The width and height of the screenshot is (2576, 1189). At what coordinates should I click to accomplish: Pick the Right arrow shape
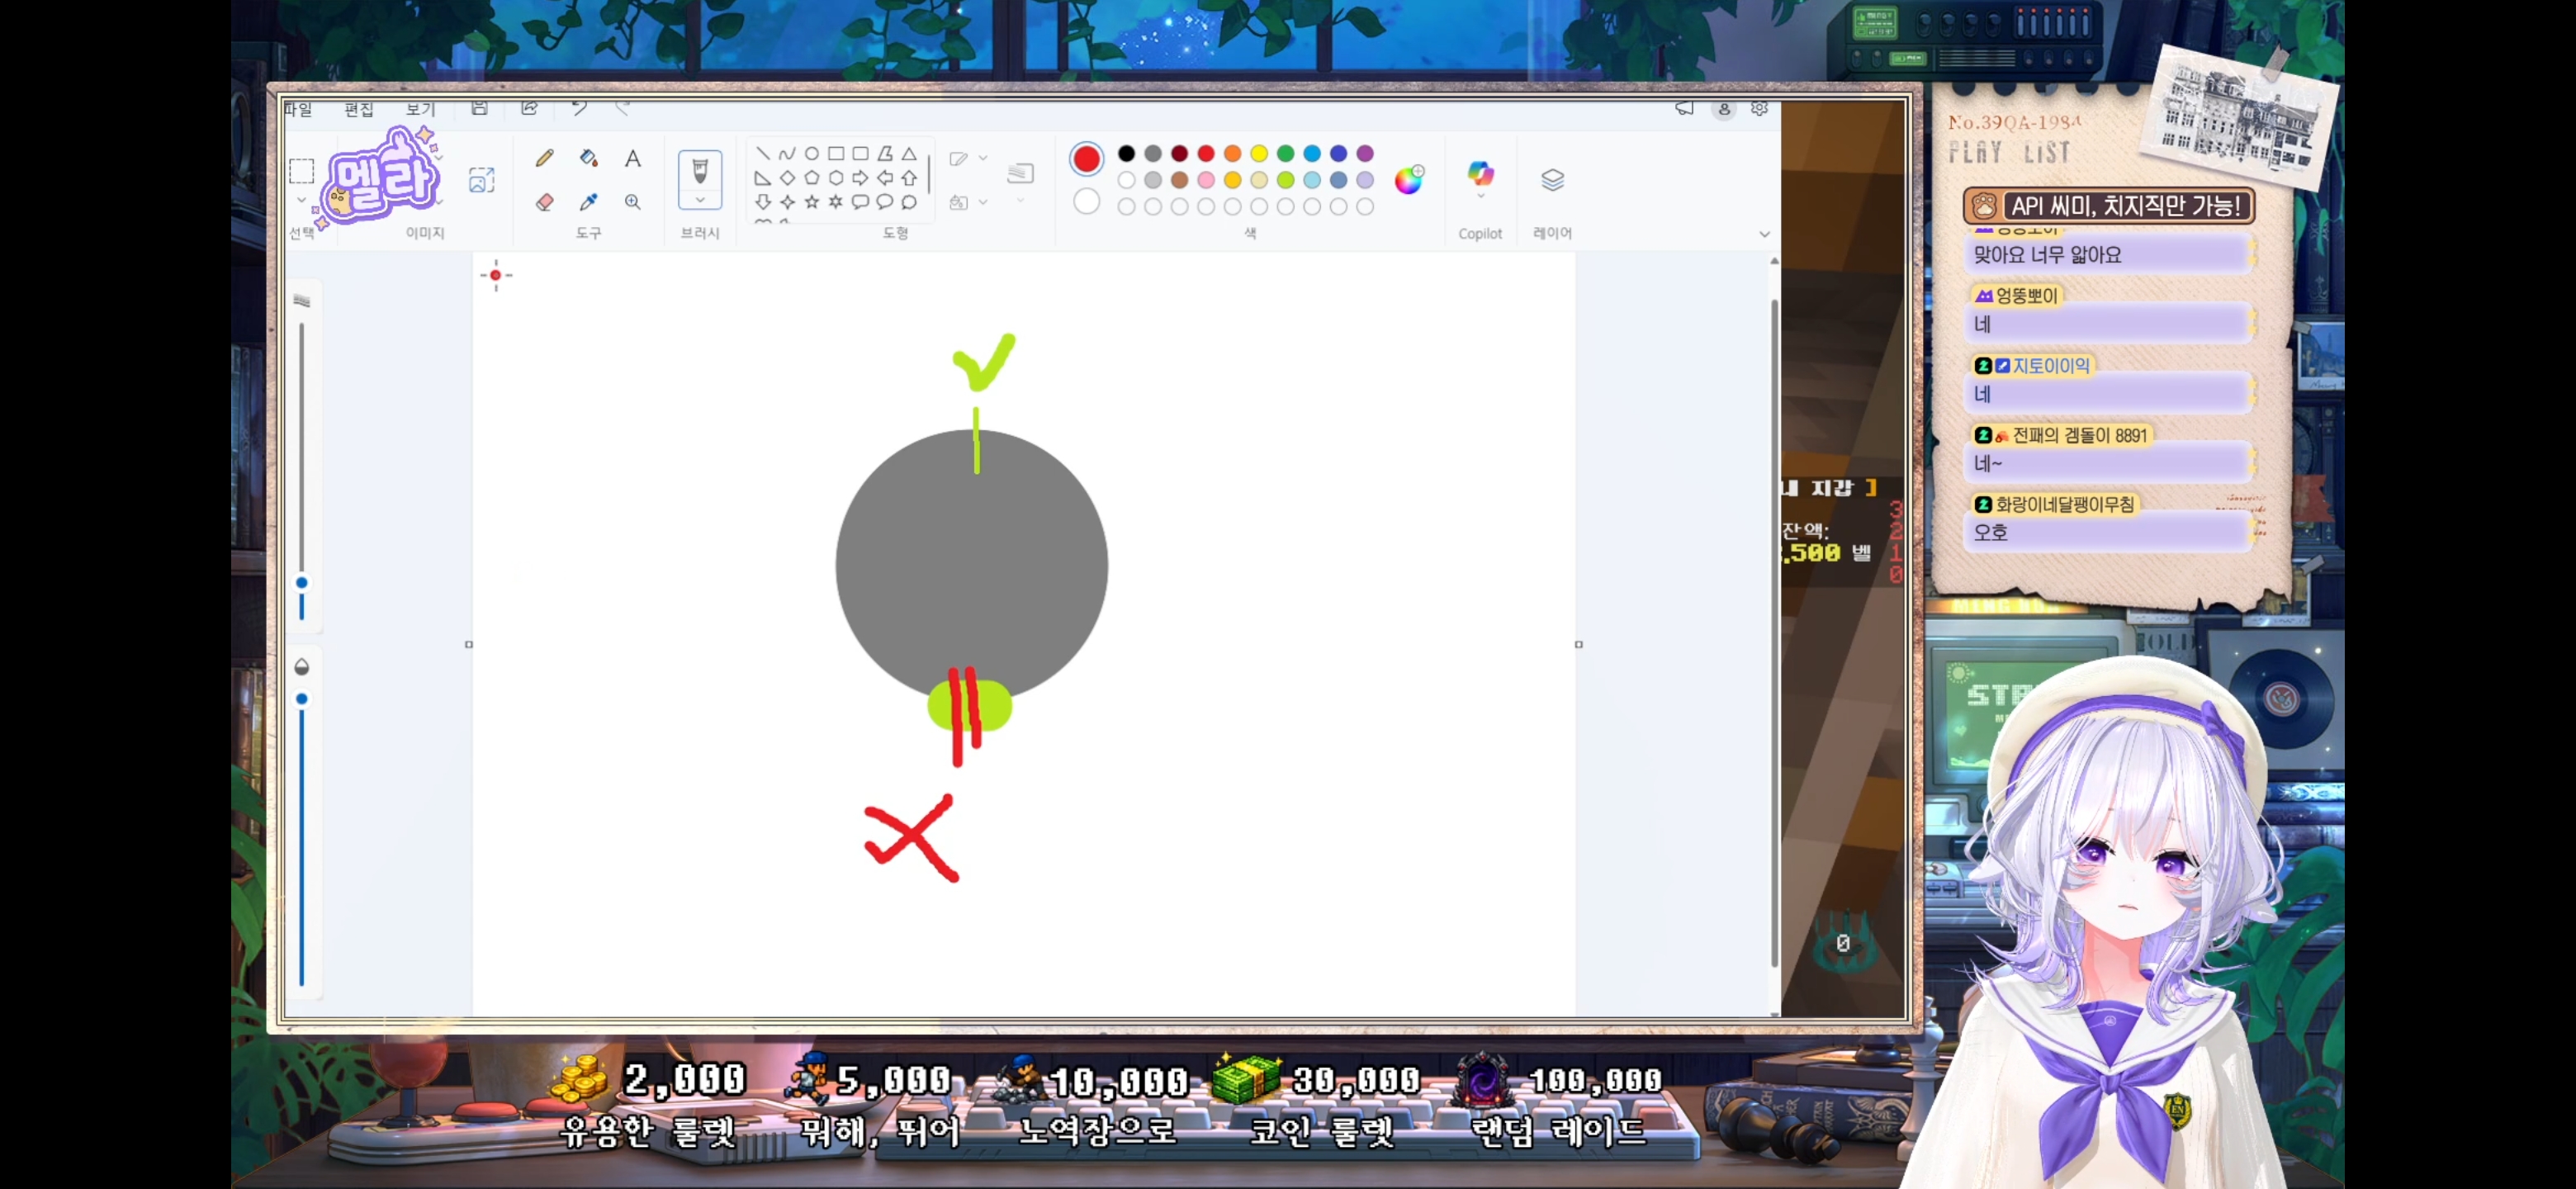[860, 178]
